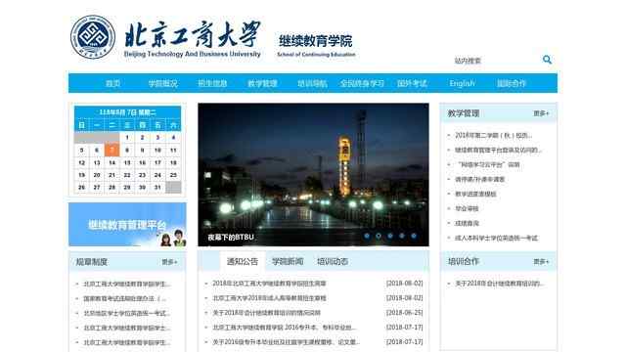The width and height of the screenshot is (626, 352).
Task: Open the 国际合作 menu item
Action: [x=512, y=83]
